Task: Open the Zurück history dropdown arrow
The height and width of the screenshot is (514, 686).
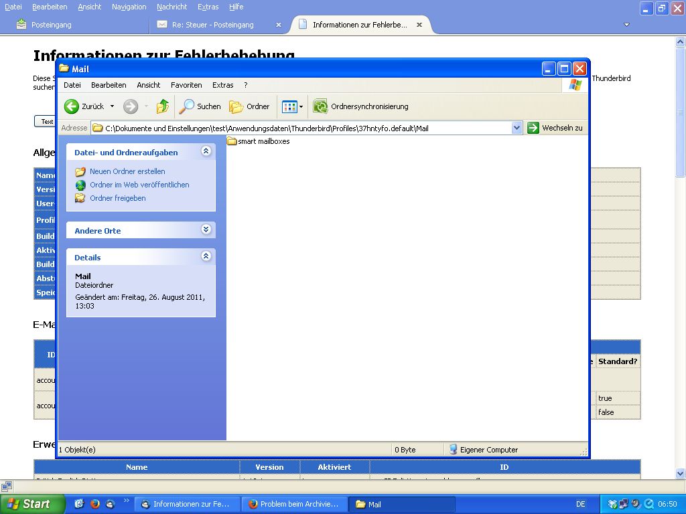Action: 112,106
